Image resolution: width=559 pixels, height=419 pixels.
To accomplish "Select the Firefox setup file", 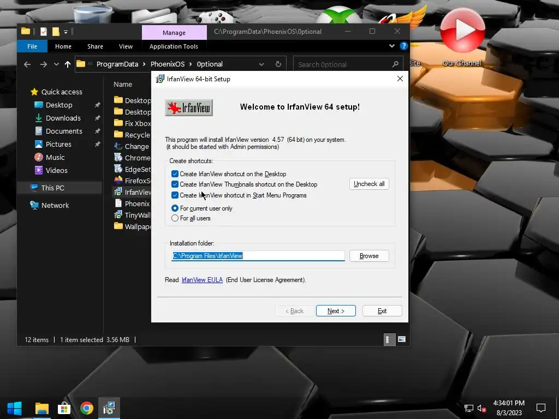I will [x=132, y=180].
